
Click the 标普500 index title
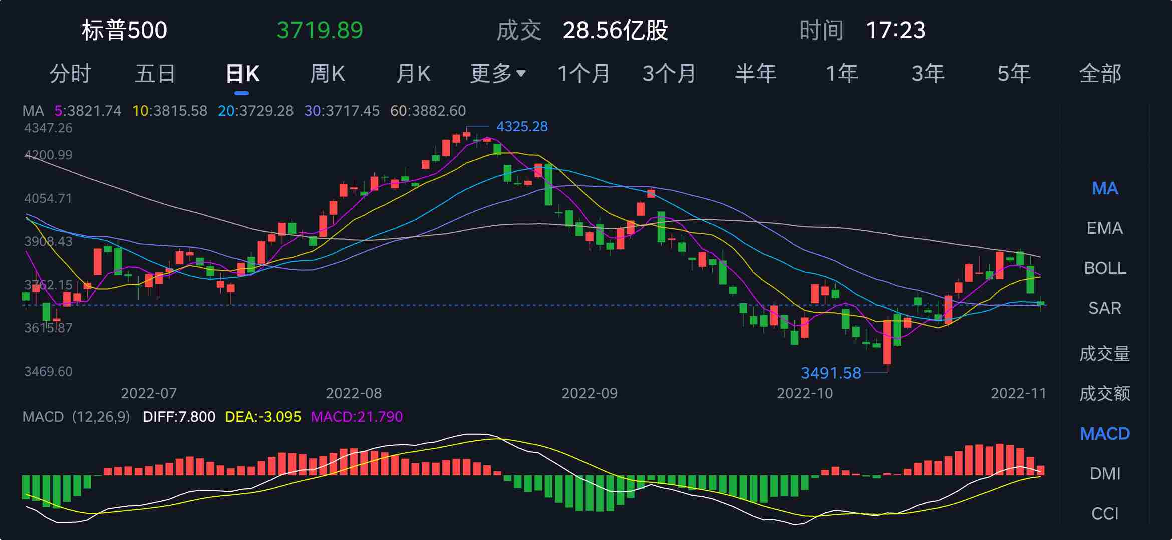(x=124, y=30)
